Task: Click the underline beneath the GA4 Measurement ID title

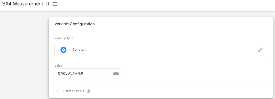Action: [25, 8]
